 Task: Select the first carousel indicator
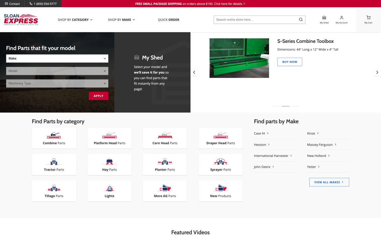(277, 106)
